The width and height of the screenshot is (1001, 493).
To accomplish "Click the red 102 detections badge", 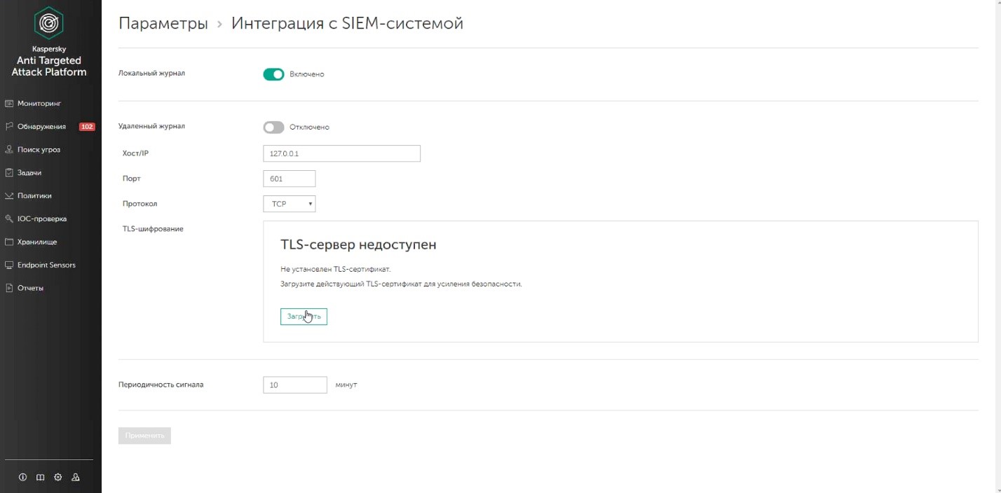I will tap(87, 127).
